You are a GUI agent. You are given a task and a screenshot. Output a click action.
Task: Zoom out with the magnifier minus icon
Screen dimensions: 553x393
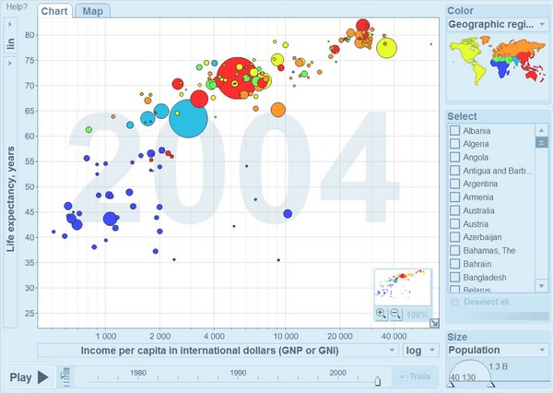tap(395, 314)
